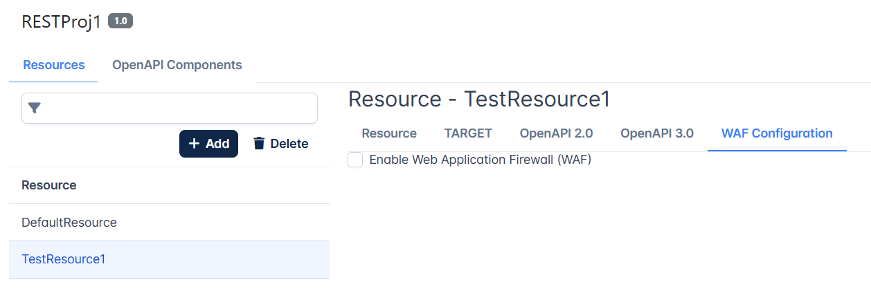Select DefaultResource in the resource list
The width and height of the screenshot is (871, 300).
click(169, 223)
